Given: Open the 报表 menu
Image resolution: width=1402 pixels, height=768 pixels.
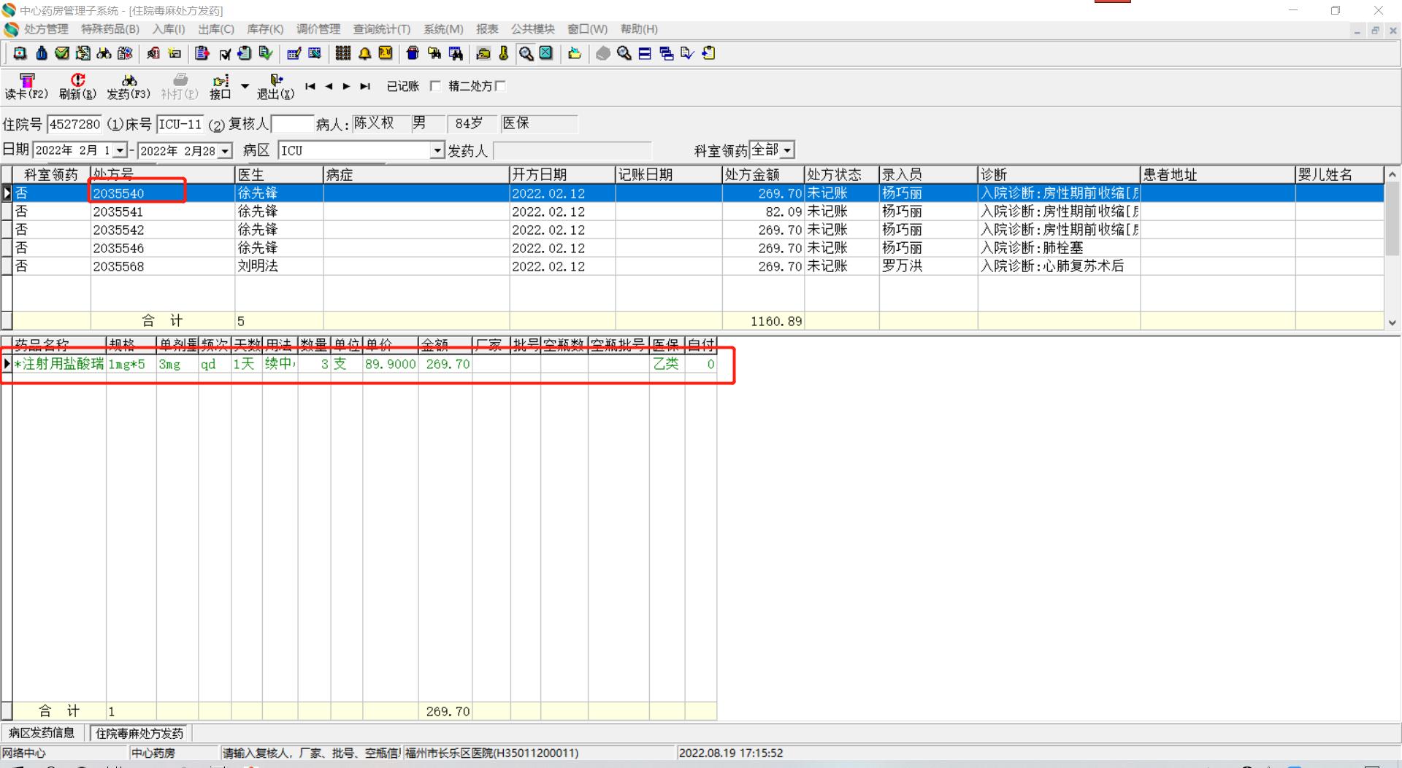Looking at the screenshot, I should point(487,29).
